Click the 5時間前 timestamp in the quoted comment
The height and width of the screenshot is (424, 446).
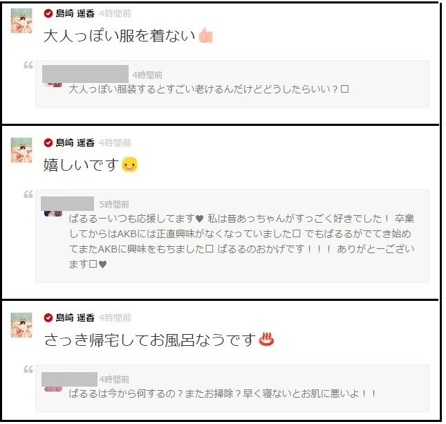(x=114, y=204)
